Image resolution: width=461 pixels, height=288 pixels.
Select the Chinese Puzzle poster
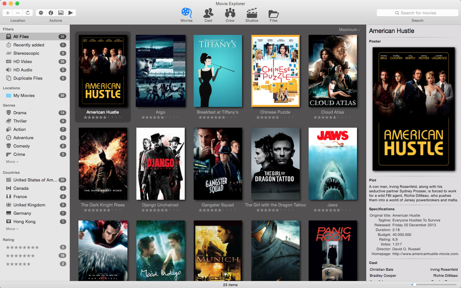click(x=275, y=71)
